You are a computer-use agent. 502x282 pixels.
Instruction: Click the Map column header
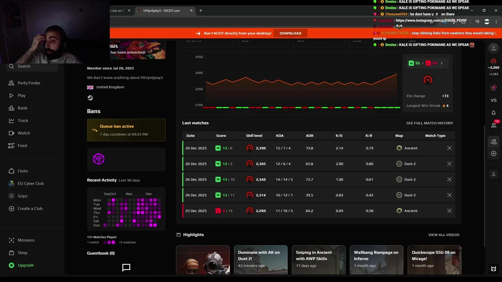coord(399,136)
